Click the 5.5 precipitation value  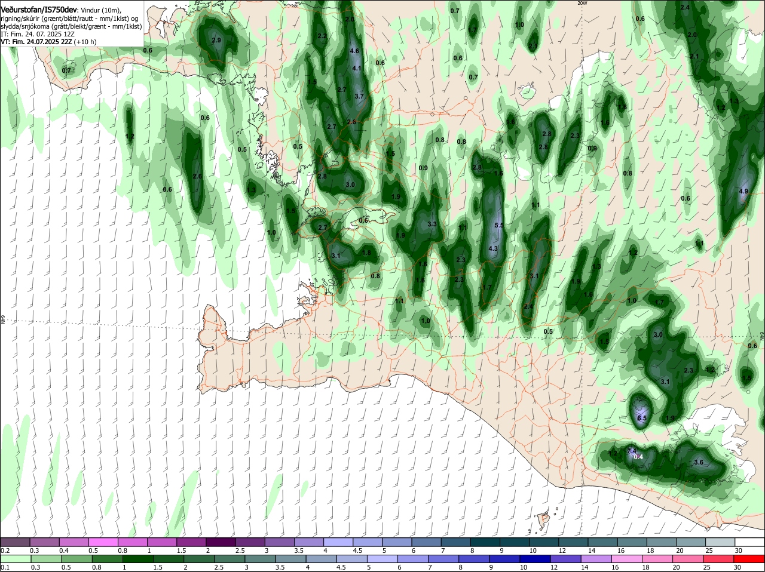coord(500,225)
